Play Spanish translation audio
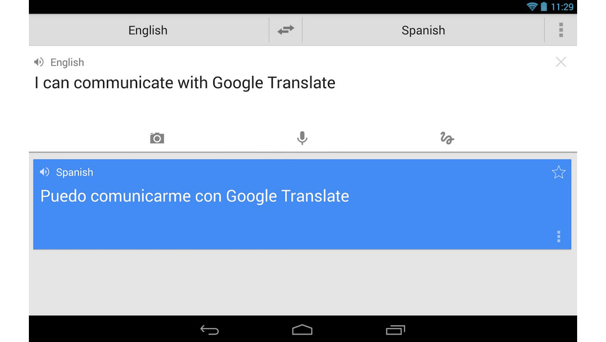This screenshot has width=606, height=342. 45,172
